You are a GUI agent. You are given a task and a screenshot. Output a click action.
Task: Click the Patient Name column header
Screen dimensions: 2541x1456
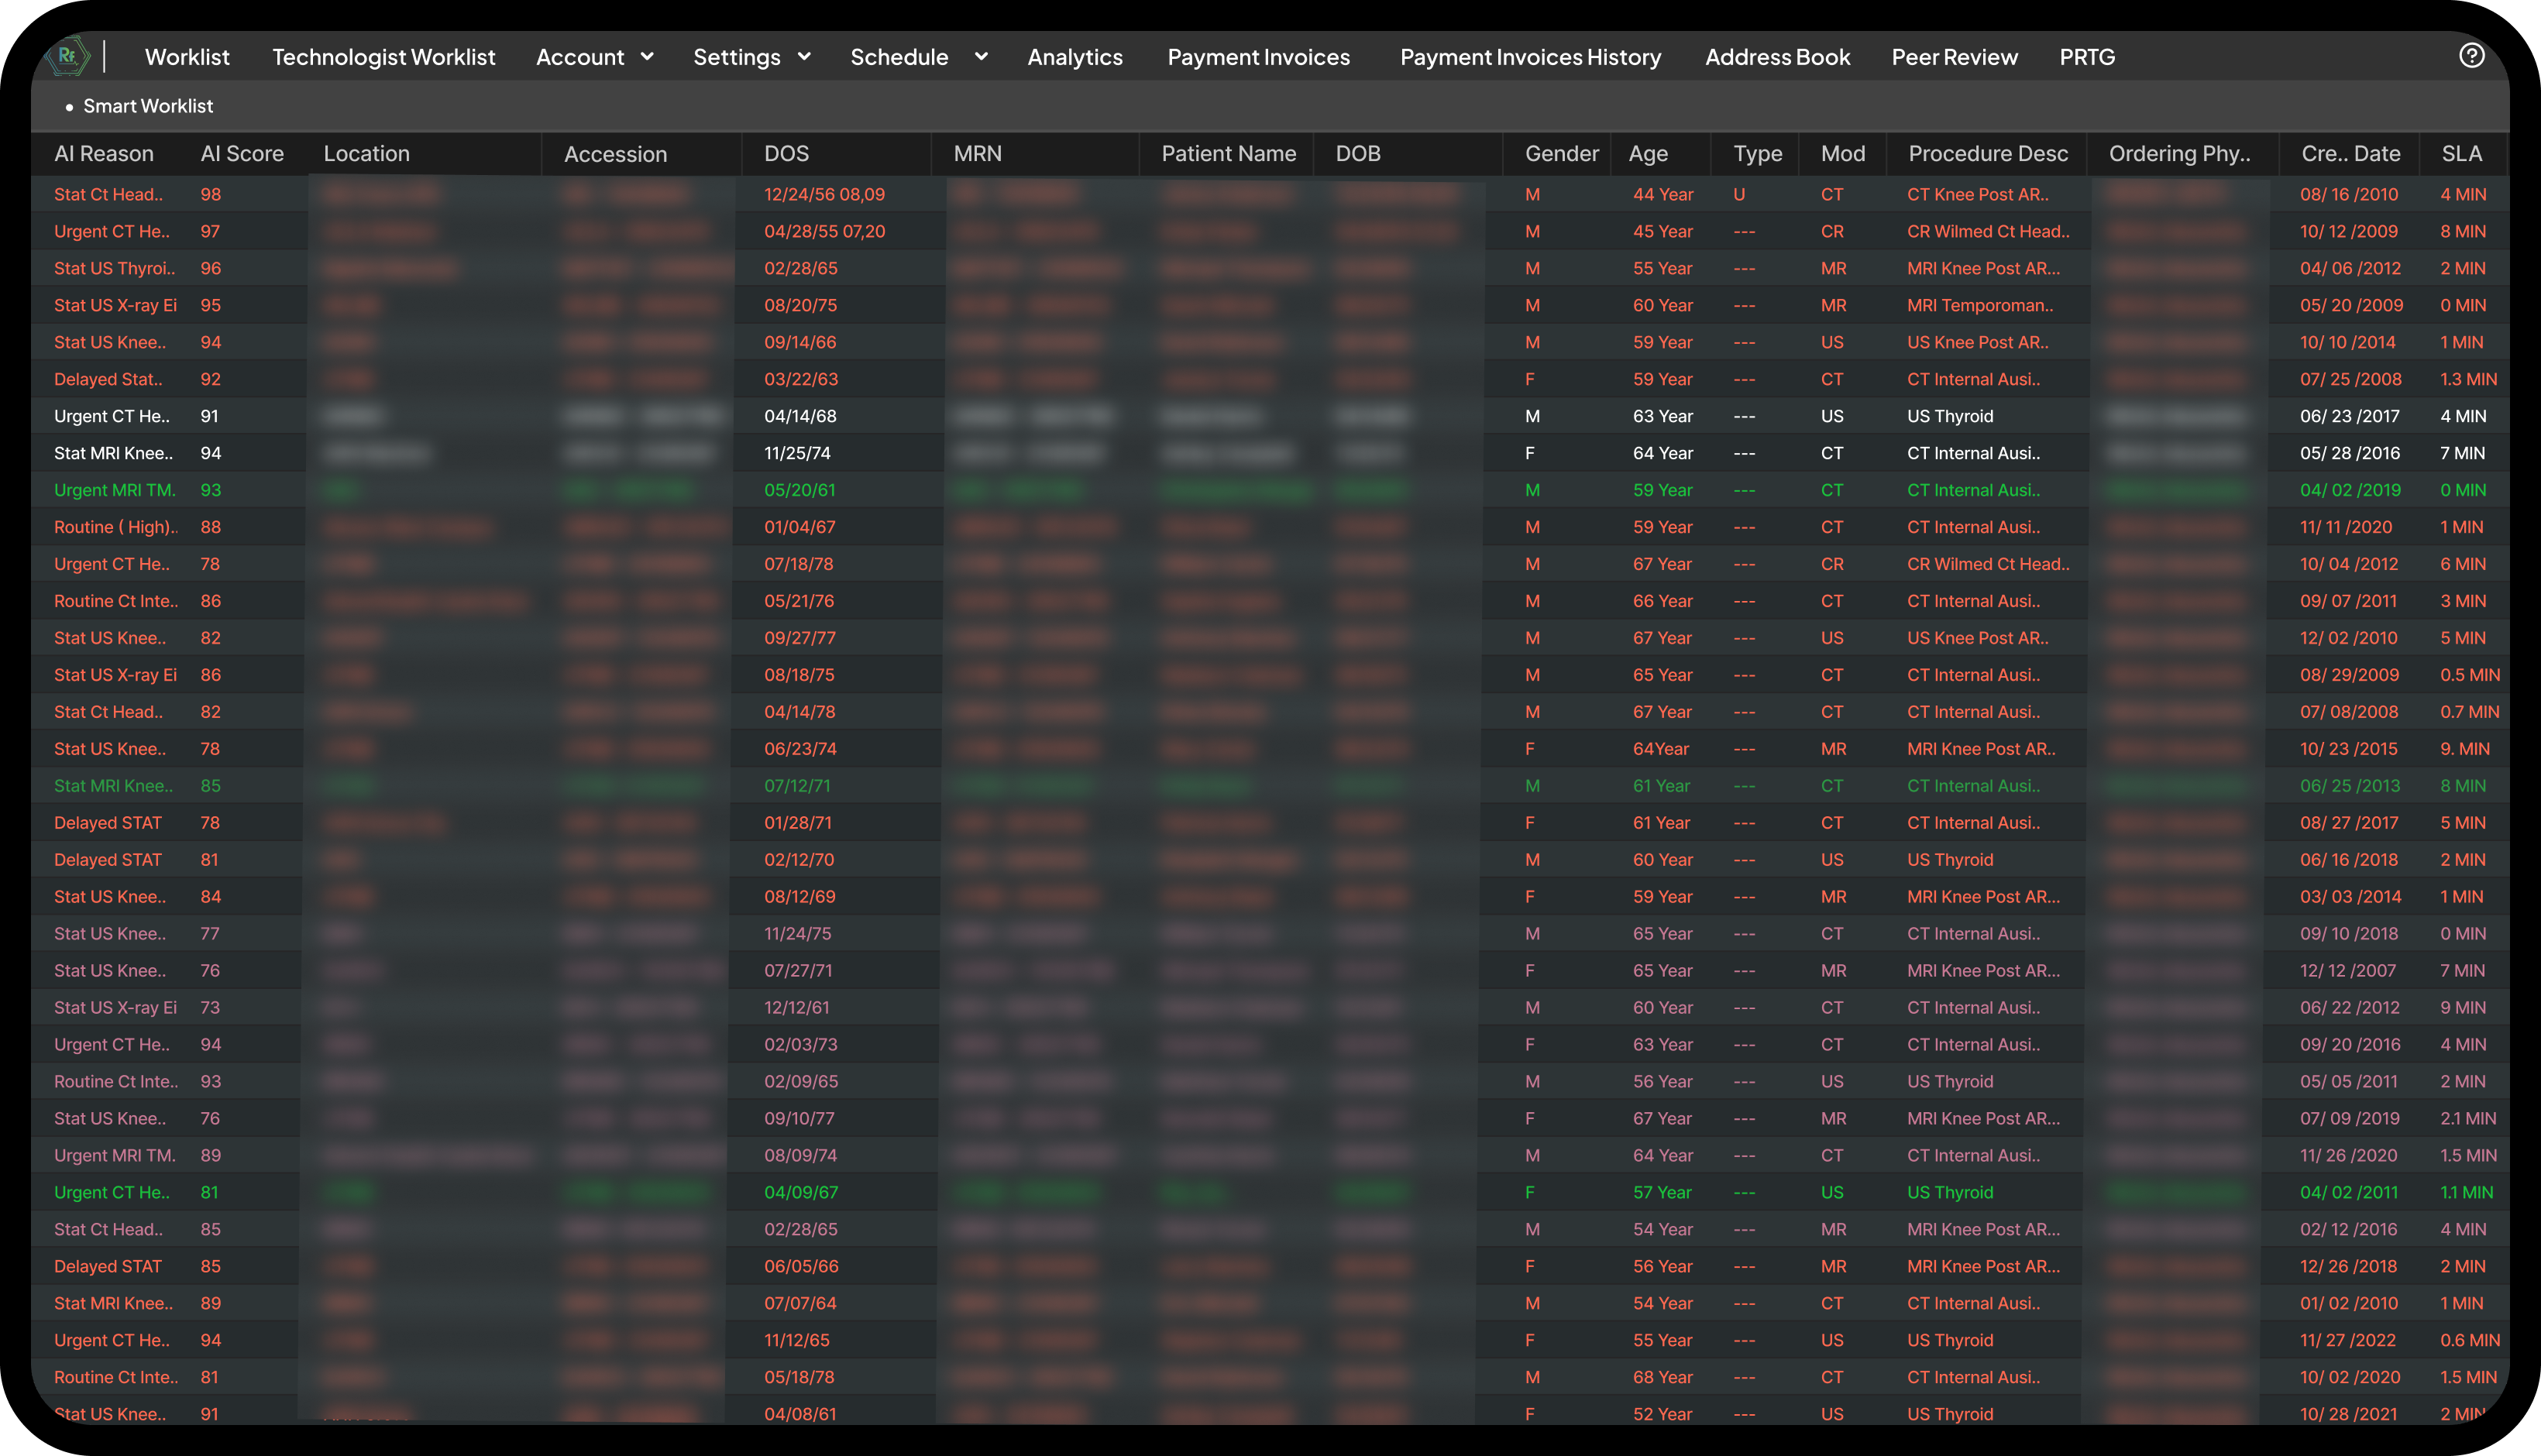point(1228,154)
